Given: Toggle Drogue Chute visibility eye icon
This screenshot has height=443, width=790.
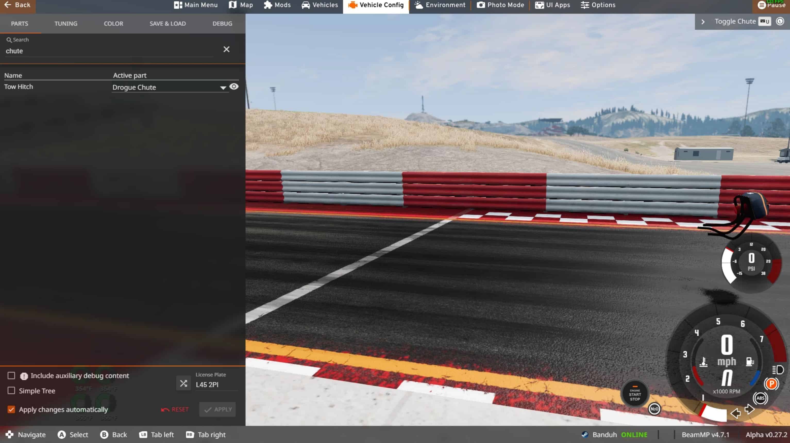Looking at the screenshot, I should click(x=234, y=87).
